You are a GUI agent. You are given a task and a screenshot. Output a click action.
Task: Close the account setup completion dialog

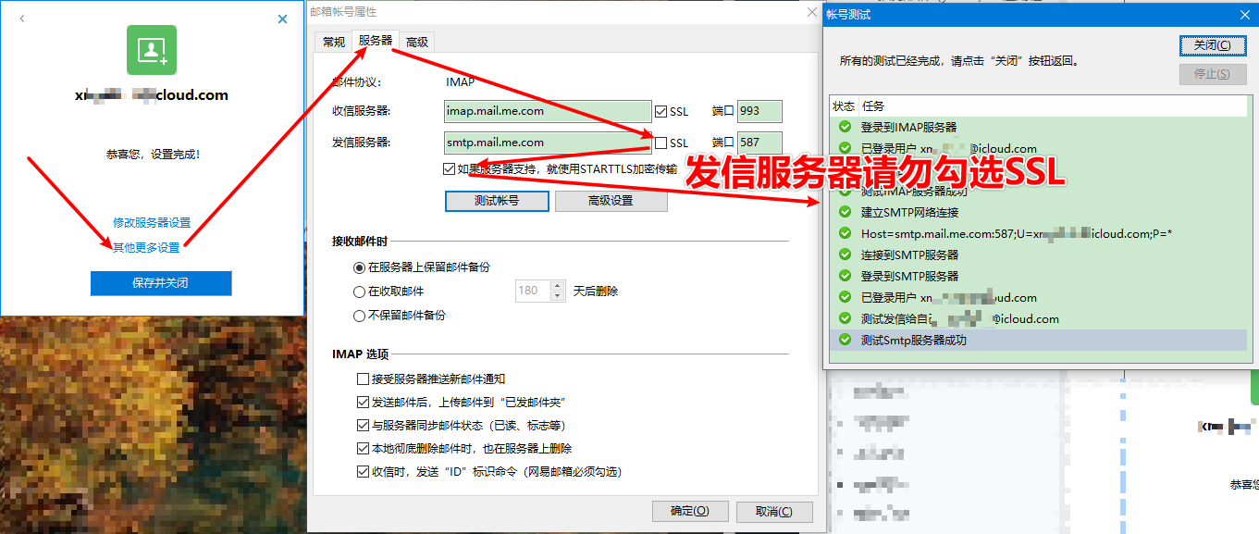point(283,19)
